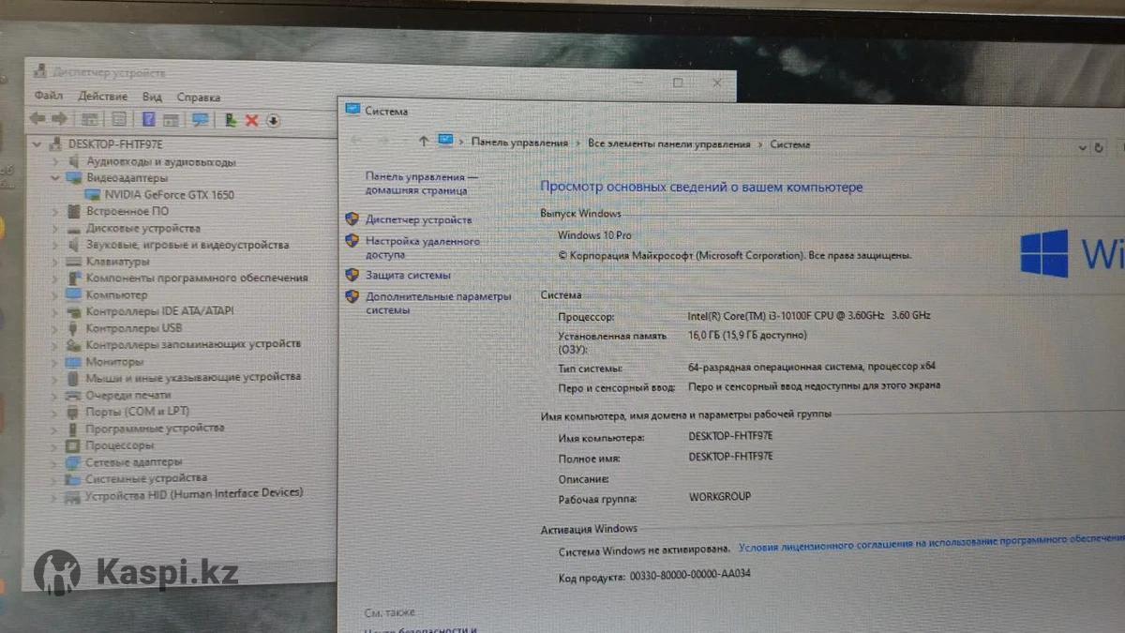This screenshot has width=1125, height=633.
Task: Select Устройства HID (Human Interface Devices) row
Action: click(194, 494)
